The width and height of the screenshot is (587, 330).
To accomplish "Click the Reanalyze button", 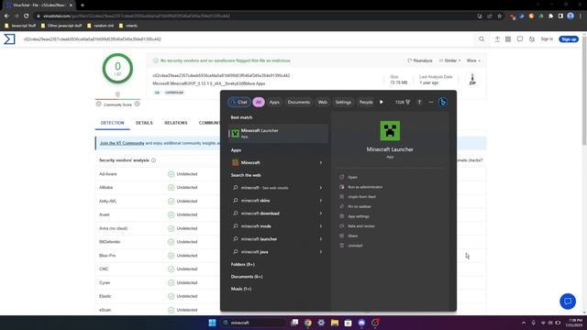I will (420, 60).
